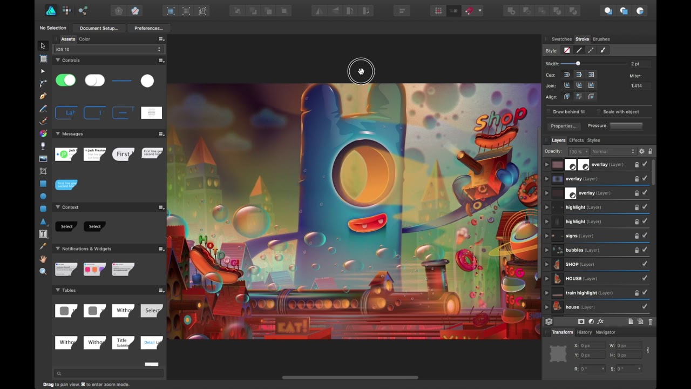Grab the Artistic Text tool
The width and height of the screenshot is (691, 389).
(x=43, y=234)
